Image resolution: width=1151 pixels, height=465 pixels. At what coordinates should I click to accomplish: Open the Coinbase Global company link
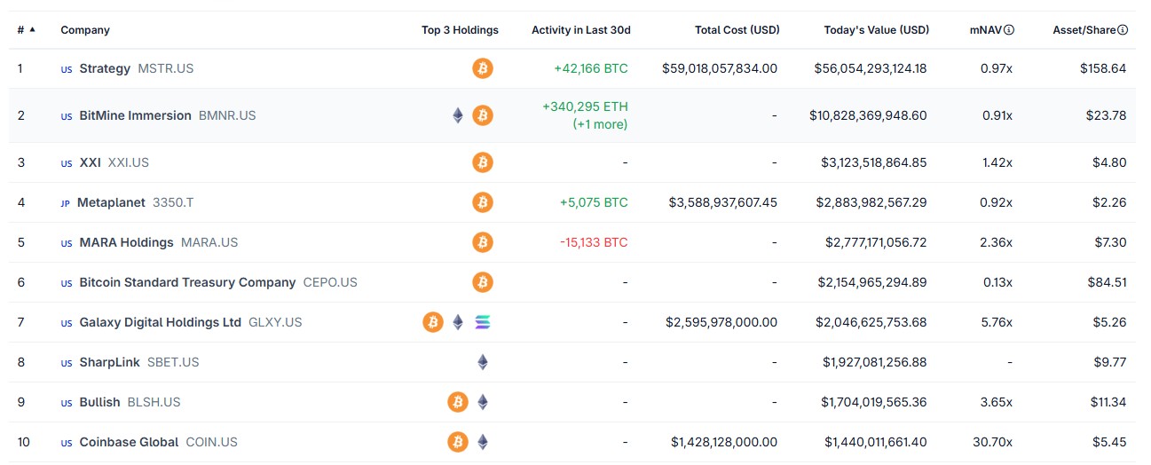coord(129,442)
